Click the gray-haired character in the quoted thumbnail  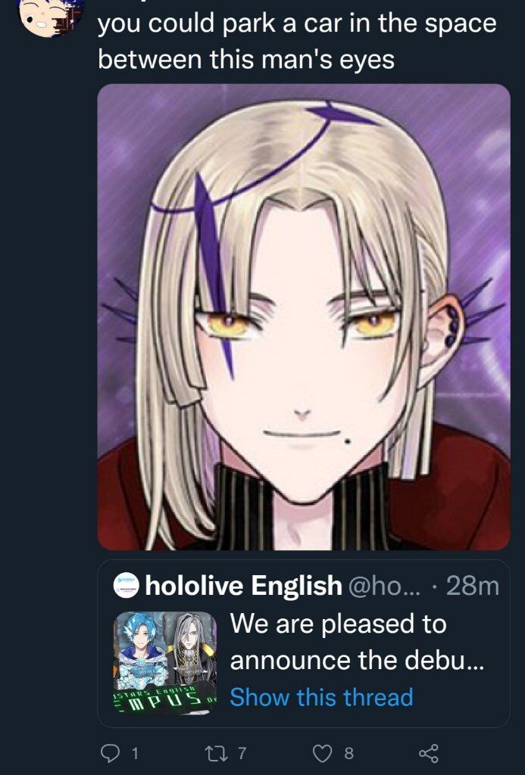190,649
